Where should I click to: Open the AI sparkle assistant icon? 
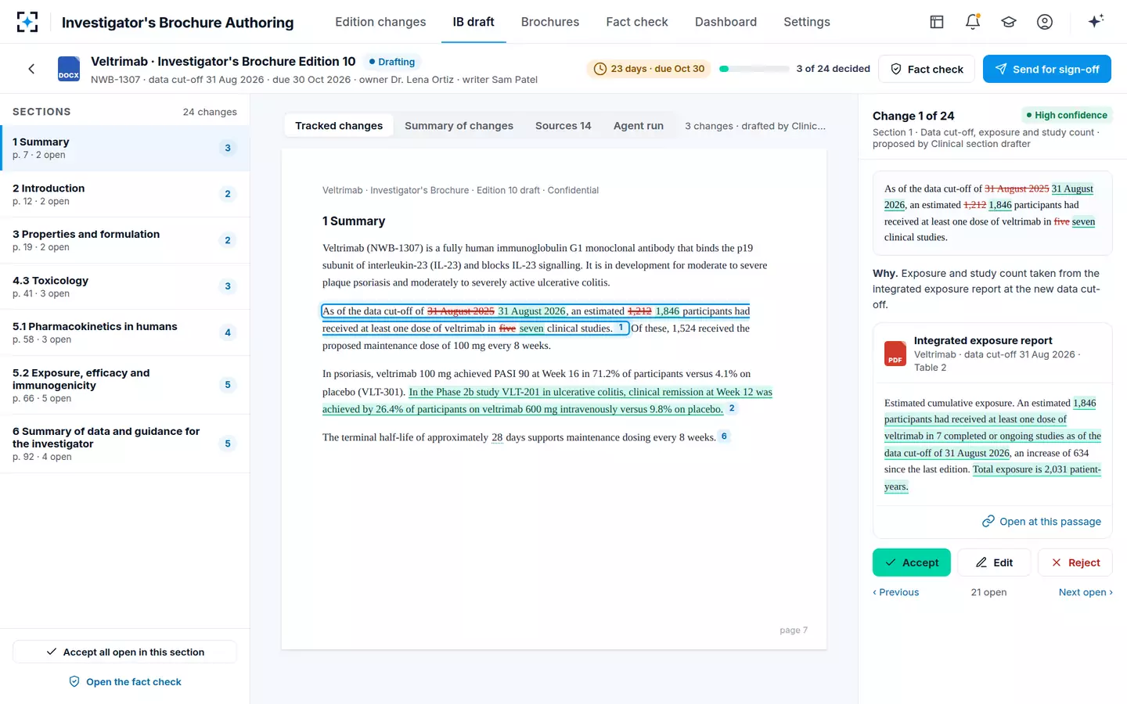1096,21
